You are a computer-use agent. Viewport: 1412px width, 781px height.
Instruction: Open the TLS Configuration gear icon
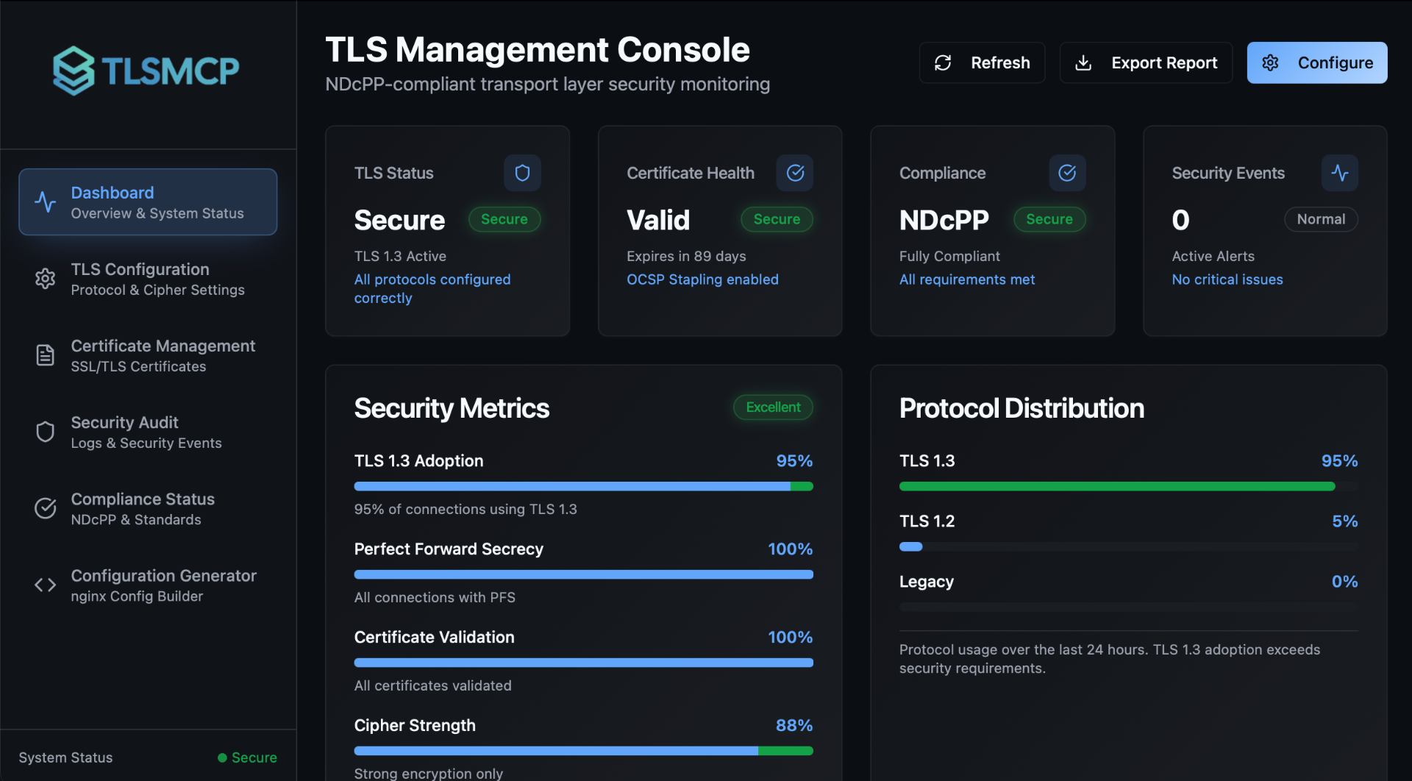pyautogui.click(x=45, y=279)
